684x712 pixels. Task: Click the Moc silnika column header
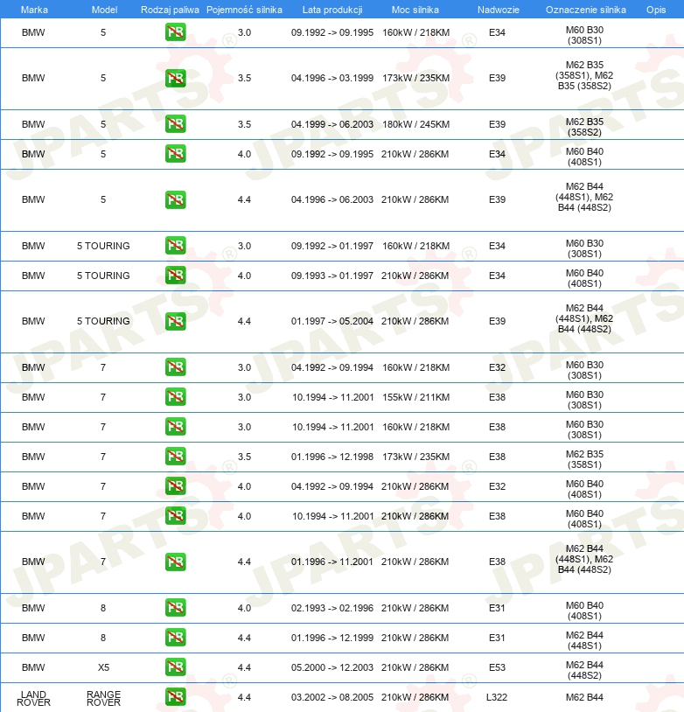[x=415, y=10]
